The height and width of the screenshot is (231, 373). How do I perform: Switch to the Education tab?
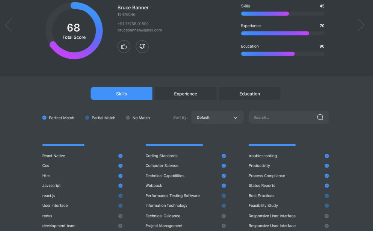coord(249,93)
